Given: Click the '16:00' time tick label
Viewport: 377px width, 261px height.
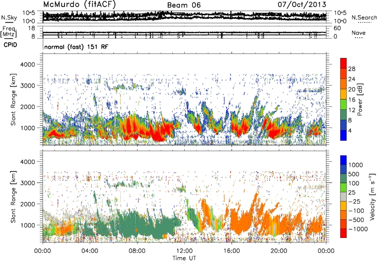Looking at the screenshot, I should pos(231,251).
